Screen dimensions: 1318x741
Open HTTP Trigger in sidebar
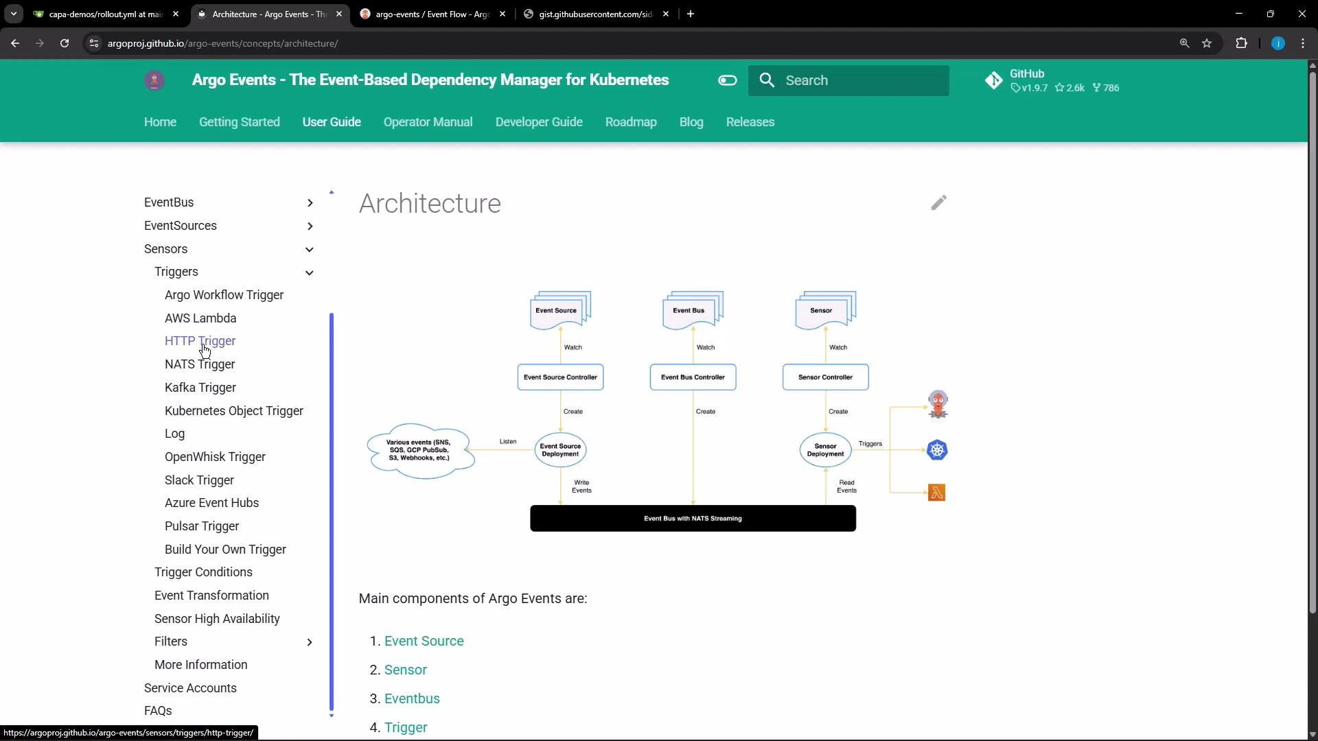200,341
